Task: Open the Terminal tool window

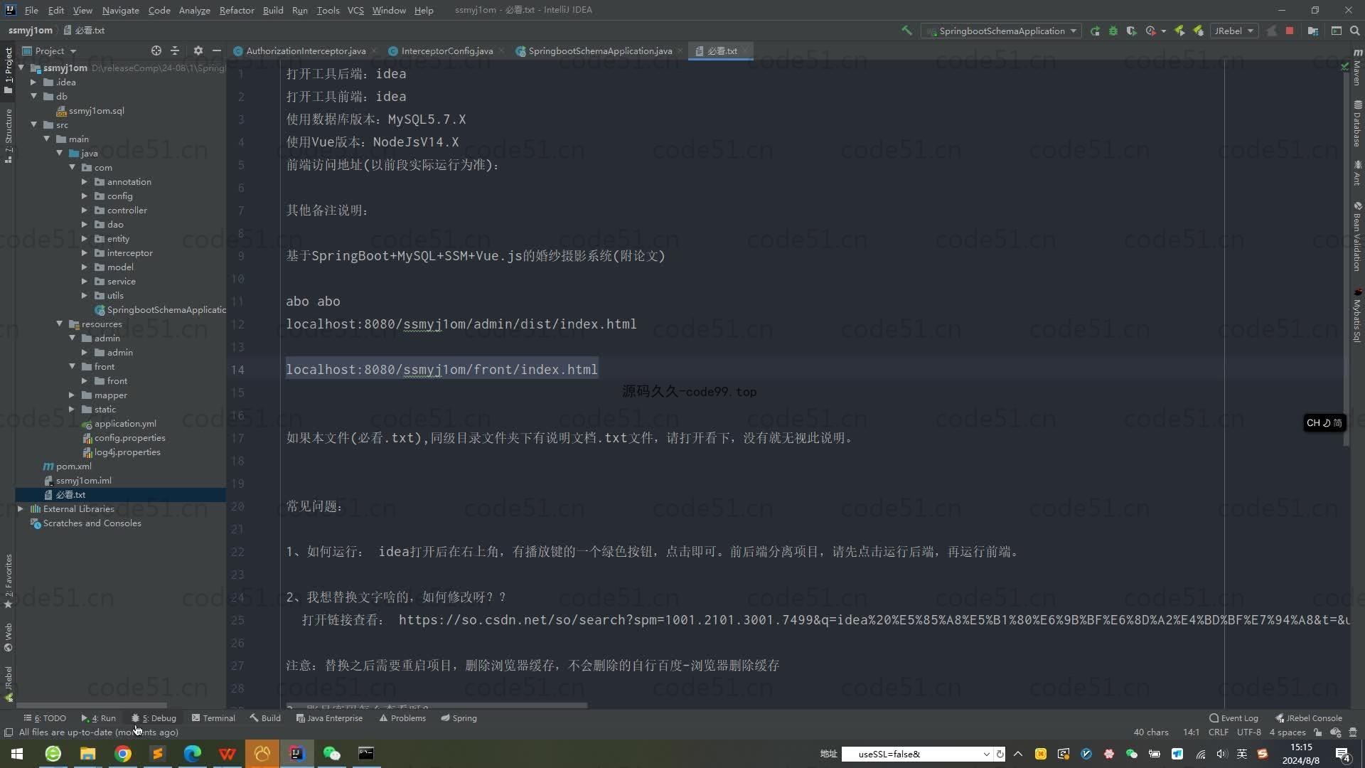Action: click(x=213, y=718)
